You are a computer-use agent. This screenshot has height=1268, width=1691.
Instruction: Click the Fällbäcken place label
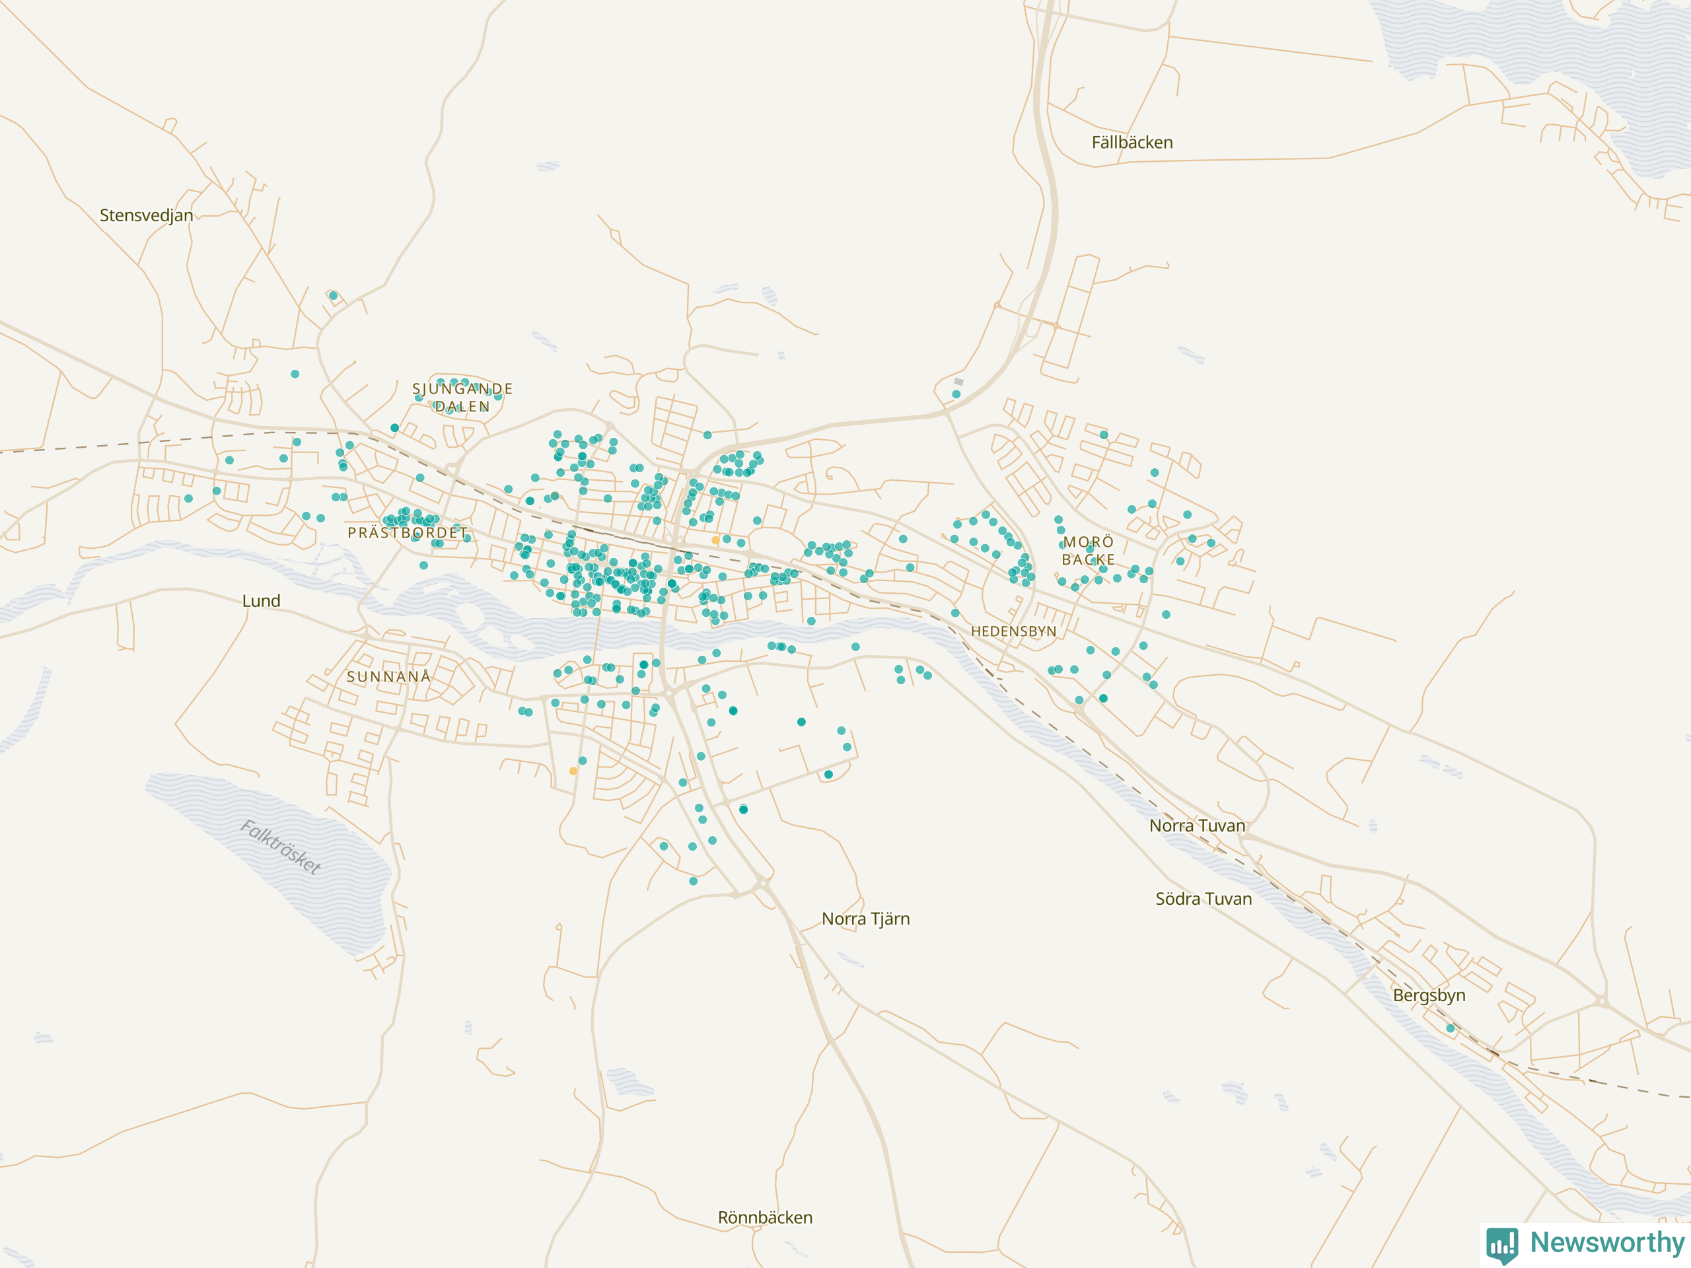(1132, 142)
